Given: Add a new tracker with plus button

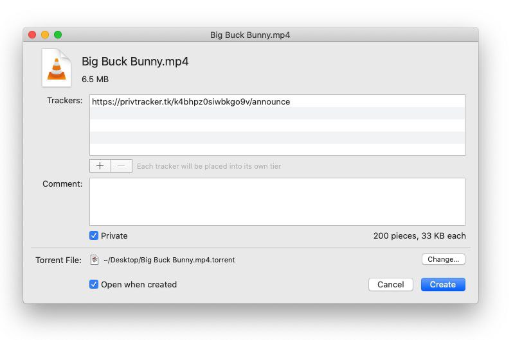Looking at the screenshot, I should coord(100,166).
